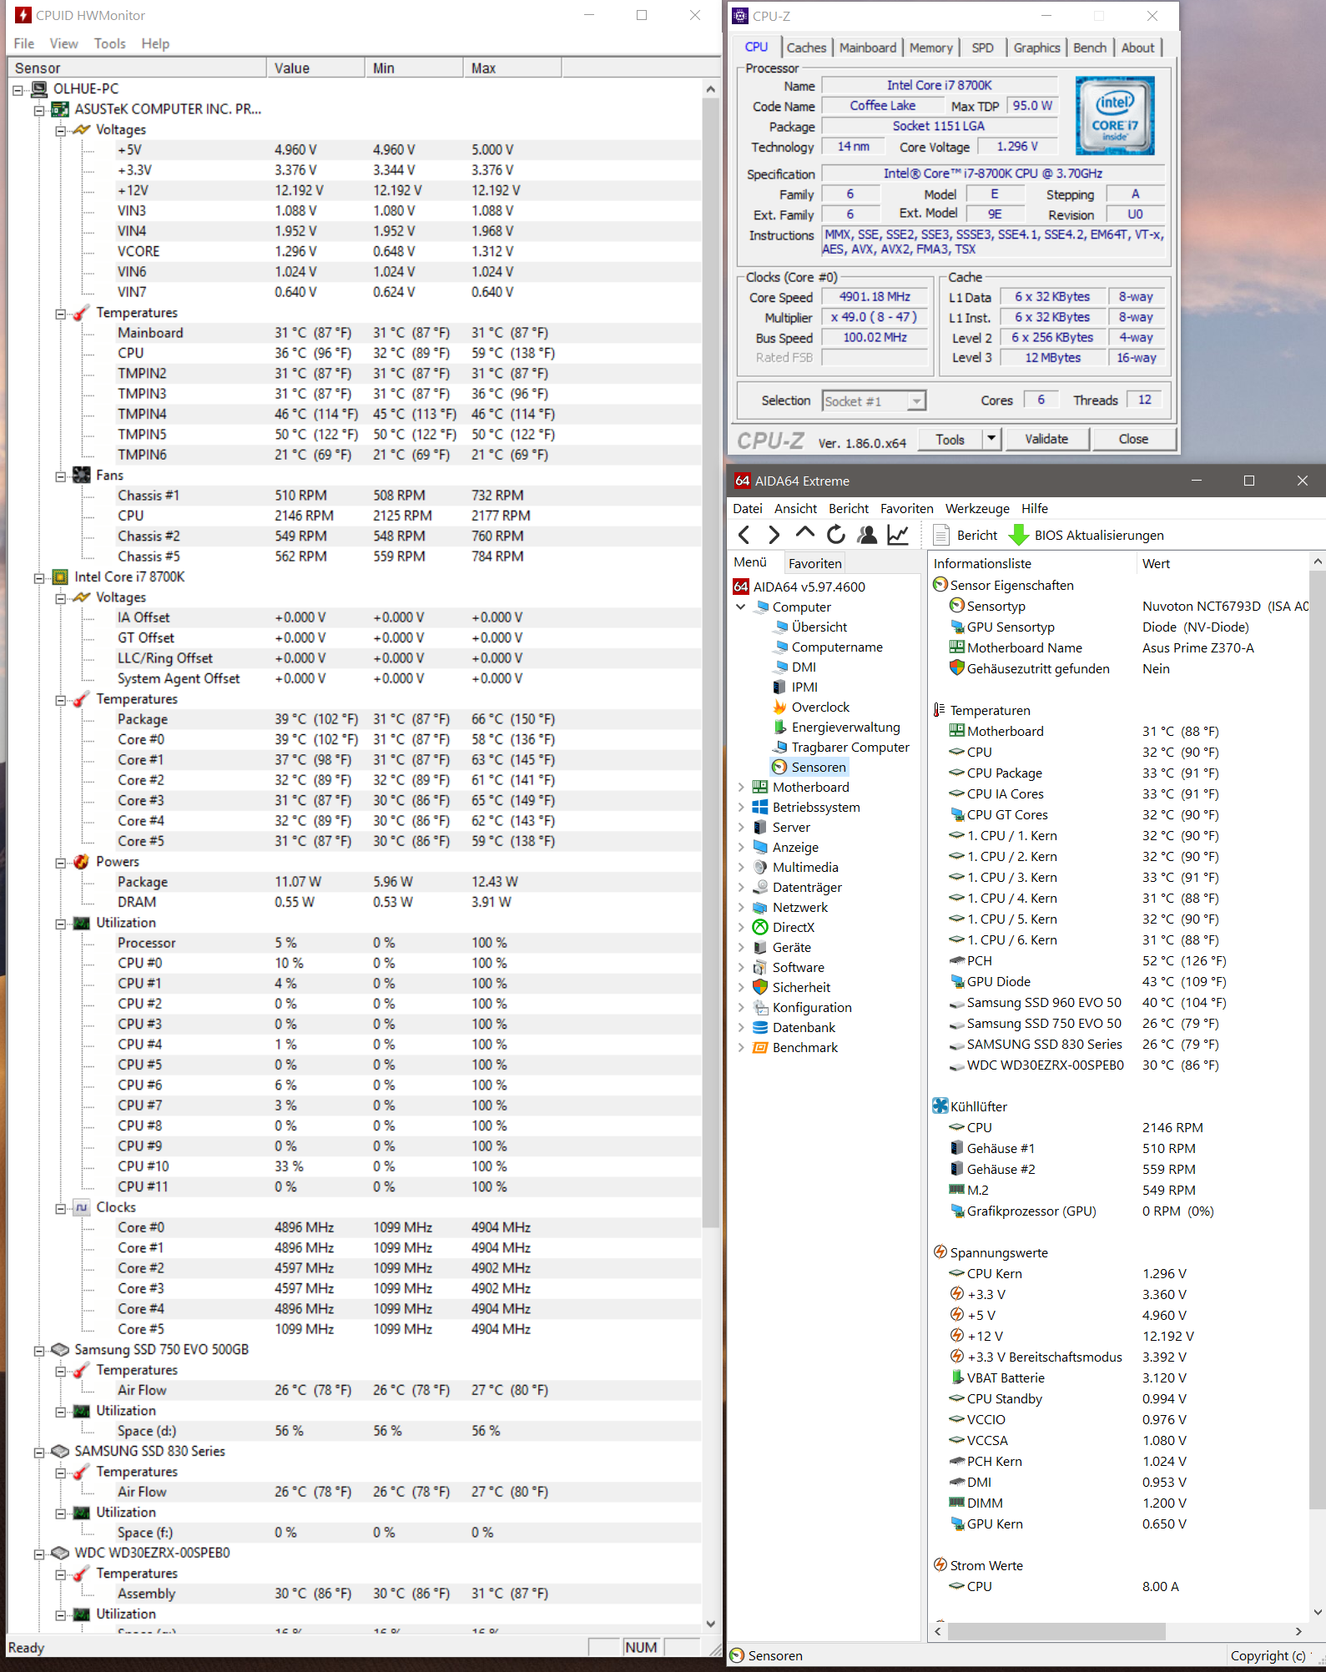Collapse the WDC WD30EZRX-00SPEB0 node in HWMonitor
This screenshot has width=1326, height=1672.
click(x=38, y=1554)
